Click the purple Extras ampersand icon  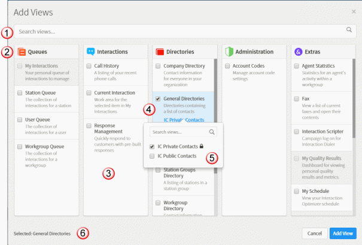[x=298, y=52]
